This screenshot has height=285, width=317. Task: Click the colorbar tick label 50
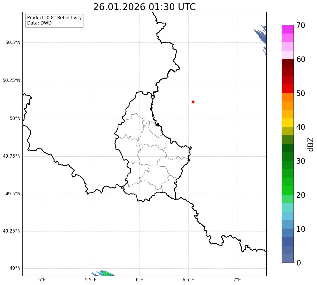(301, 93)
